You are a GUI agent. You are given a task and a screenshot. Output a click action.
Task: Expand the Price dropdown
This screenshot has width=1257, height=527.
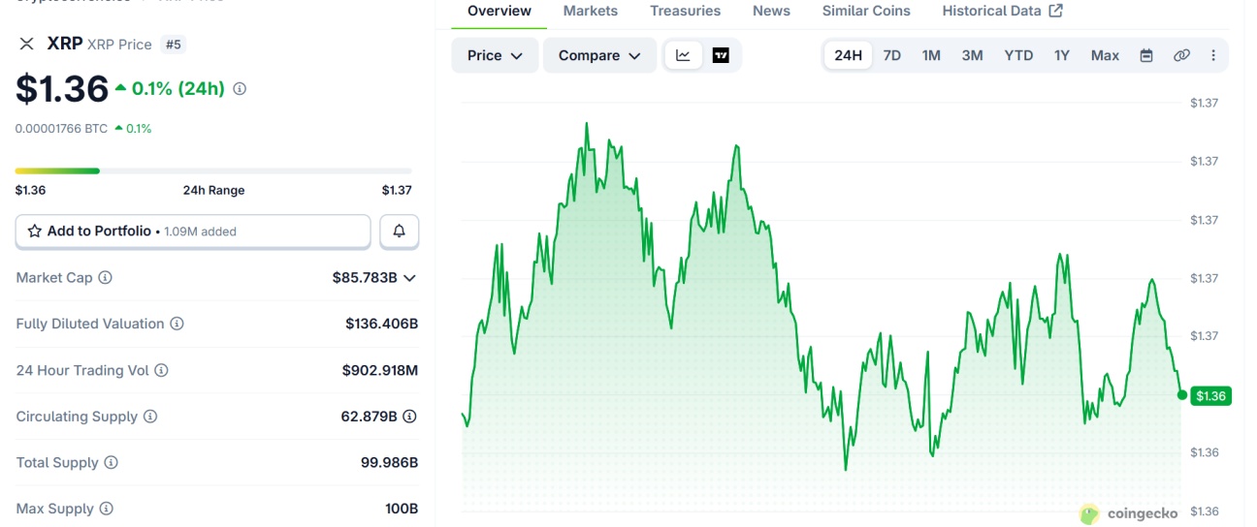pos(495,55)
